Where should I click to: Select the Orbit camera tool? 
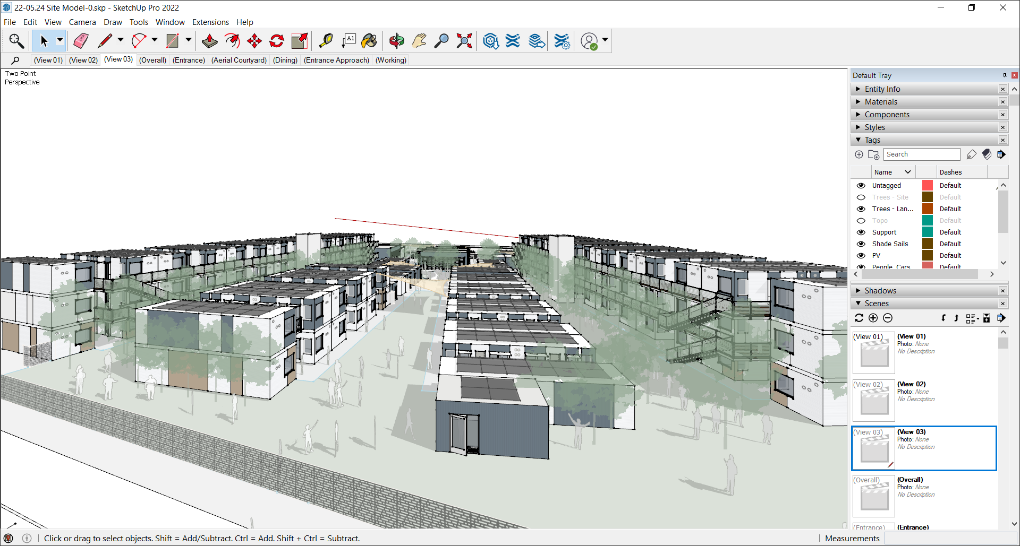click(x=396, y=41)
